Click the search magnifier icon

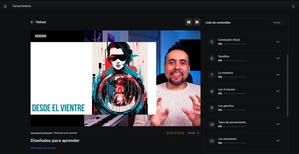pos(293,6)
